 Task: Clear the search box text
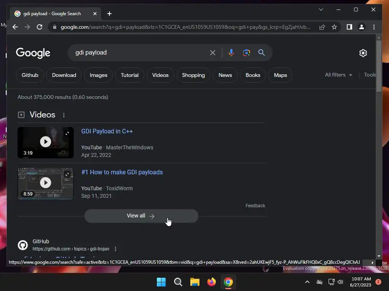point(212,52)
